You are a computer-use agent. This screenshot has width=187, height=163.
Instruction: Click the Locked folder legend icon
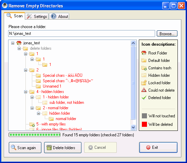coord(144,83)
